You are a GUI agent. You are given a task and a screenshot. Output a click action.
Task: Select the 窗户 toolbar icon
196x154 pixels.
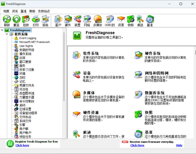click(x=58, y=21)
